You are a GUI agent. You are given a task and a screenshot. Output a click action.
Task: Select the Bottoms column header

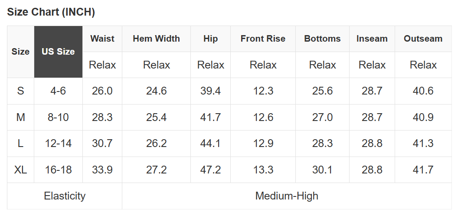(x=322, y=39)
